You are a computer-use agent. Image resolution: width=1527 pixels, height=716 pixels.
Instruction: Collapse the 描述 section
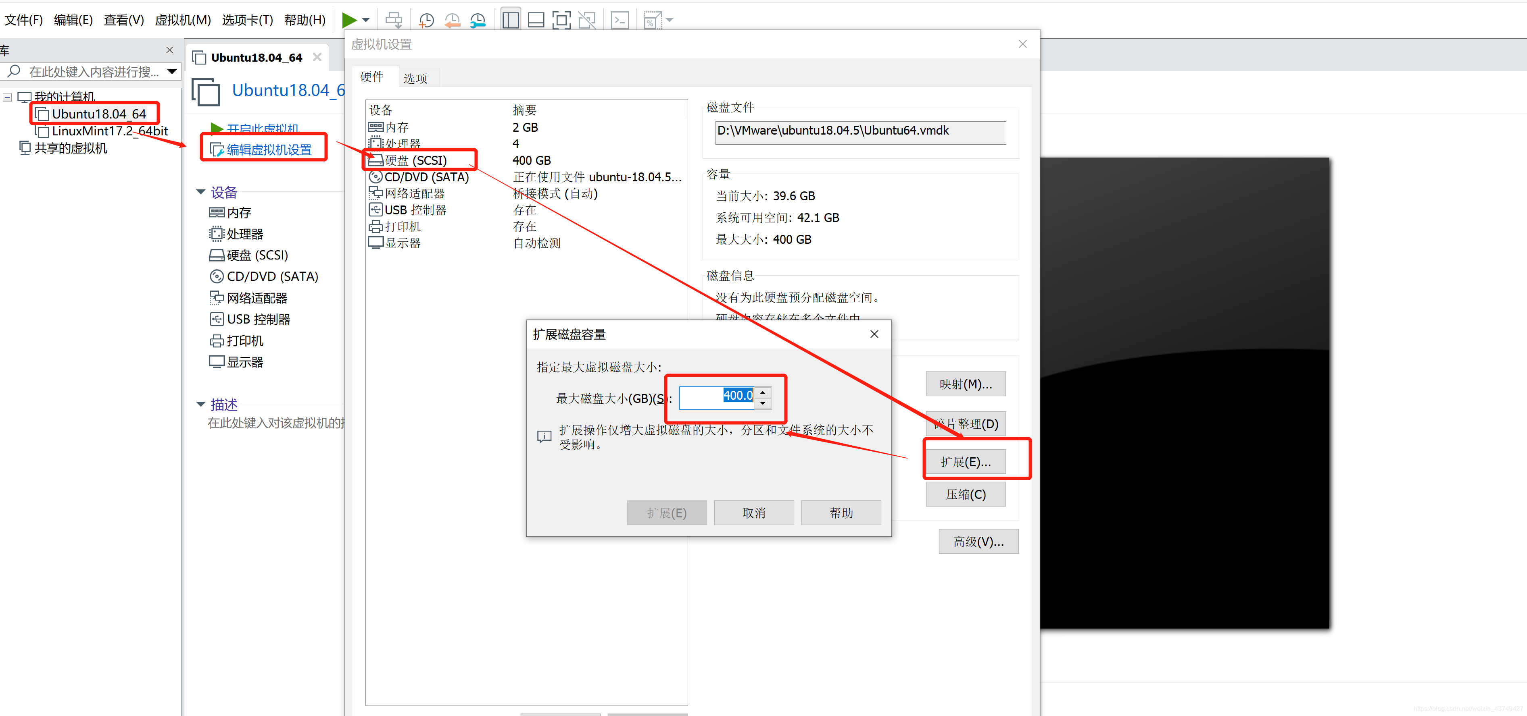pyautogui.click(x=201, y=405)
